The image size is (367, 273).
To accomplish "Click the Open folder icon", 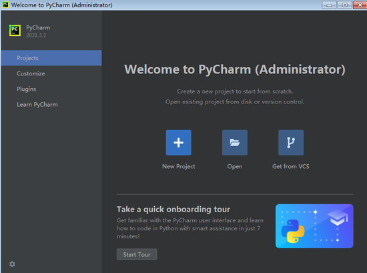I will click(x=235, y=143).
